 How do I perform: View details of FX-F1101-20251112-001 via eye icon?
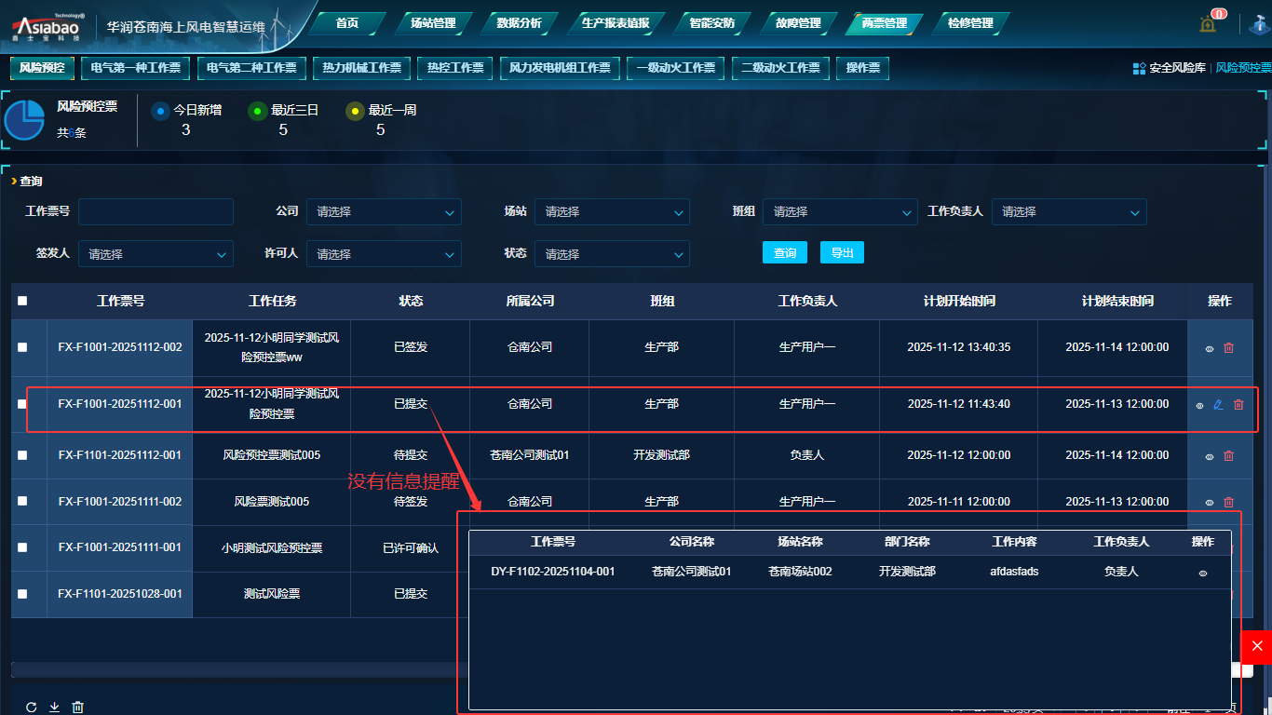pyautogui.click(x=1210, y=456)
